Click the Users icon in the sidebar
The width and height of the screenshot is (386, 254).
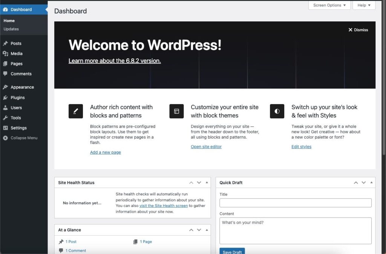click(5, 107)
